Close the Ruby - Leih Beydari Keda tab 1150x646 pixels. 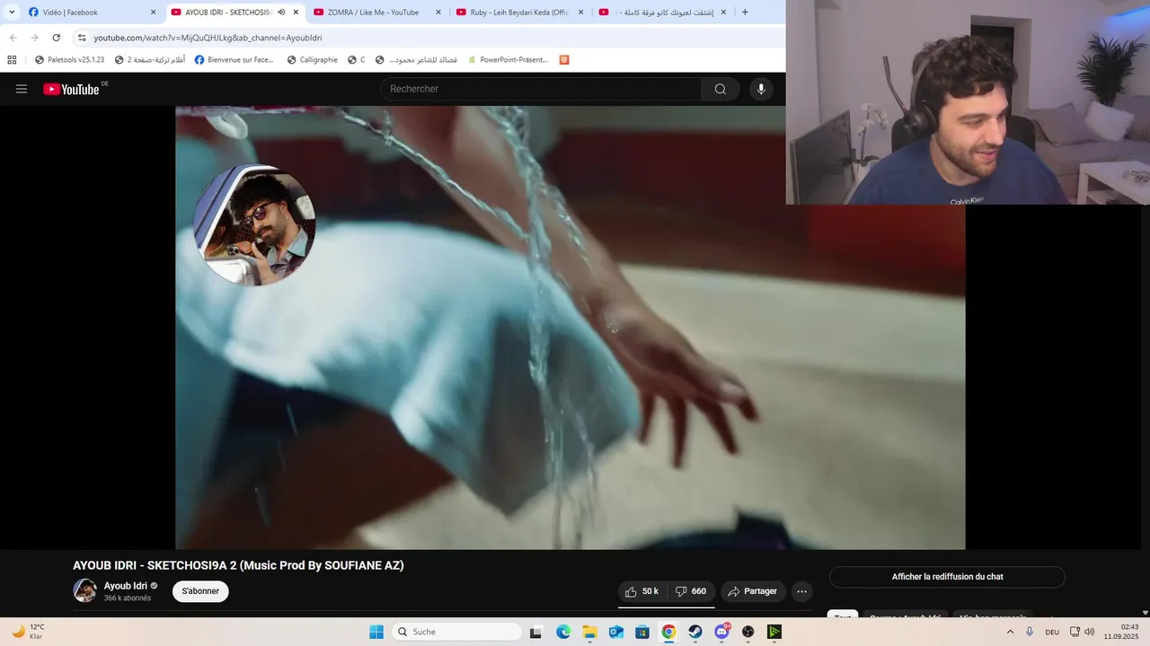click(580, 13)
